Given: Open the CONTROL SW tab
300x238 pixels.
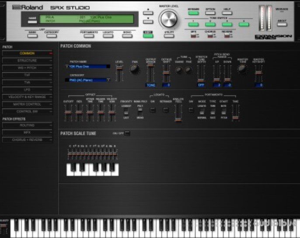Looking at the screenshot, I should point(27,112).
